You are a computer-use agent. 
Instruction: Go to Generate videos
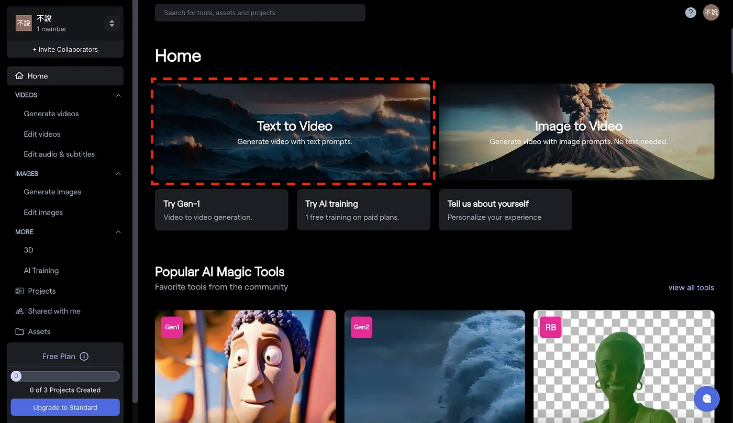pos(51,114)
